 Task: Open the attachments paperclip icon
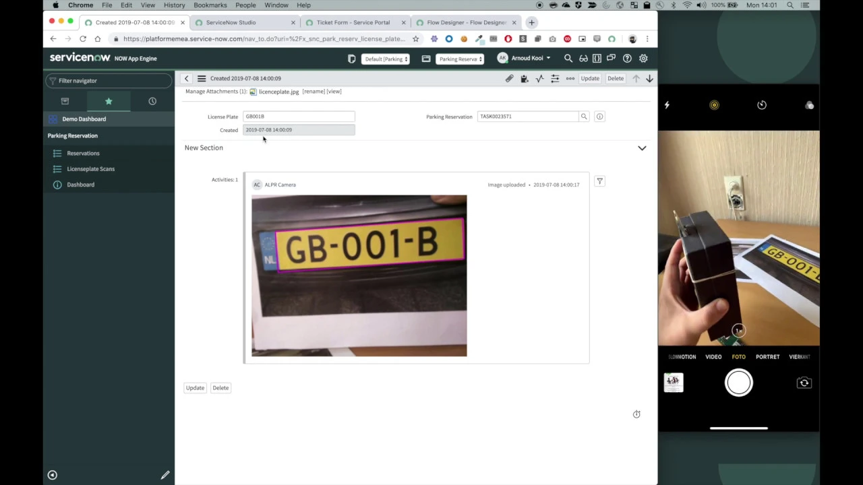509,78
